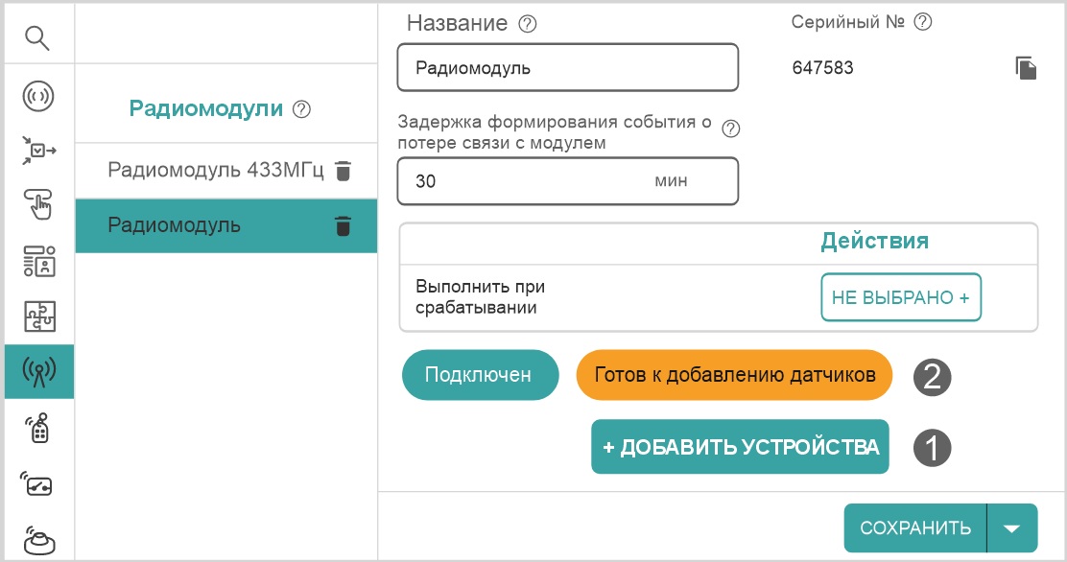
Task: Click the + ДОБАВИТЬ УСТРОЙСТВА button
Action: pos(740,447)
